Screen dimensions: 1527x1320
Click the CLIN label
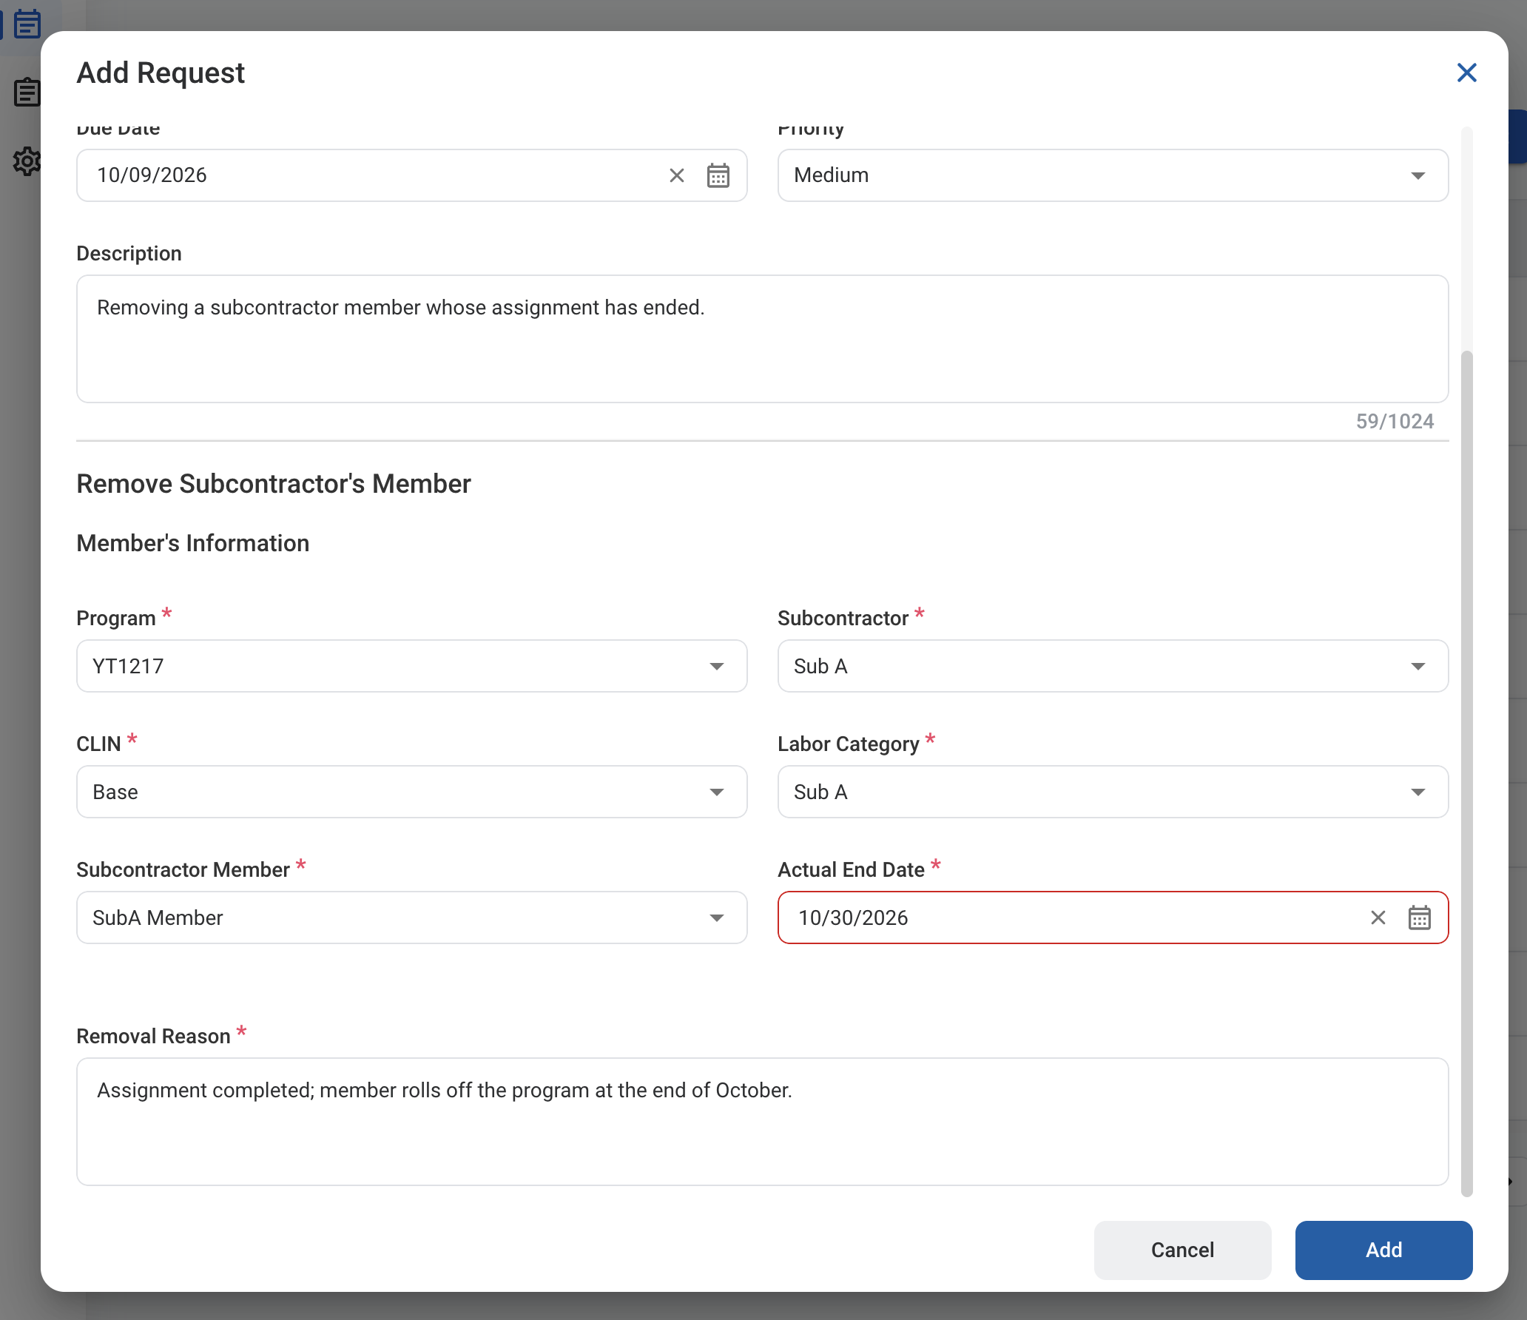(x=98, y=744)
